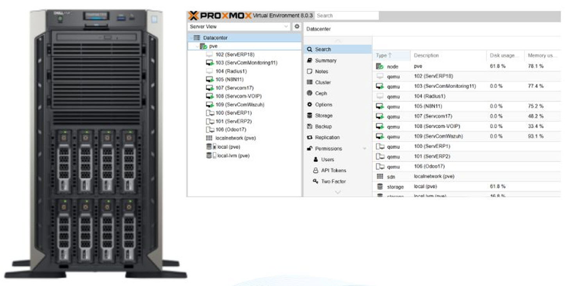Click the Backup floppy disk icon
The height and width of the screenshot is (286, 565).
(x=310, y=127)
